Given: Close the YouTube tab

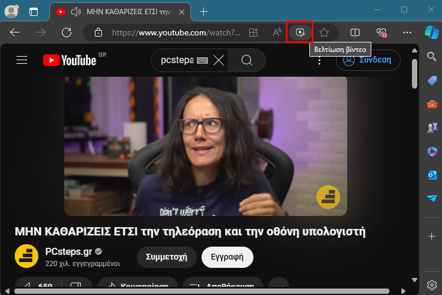Looking at the screenshot, I should click(182, 12).
